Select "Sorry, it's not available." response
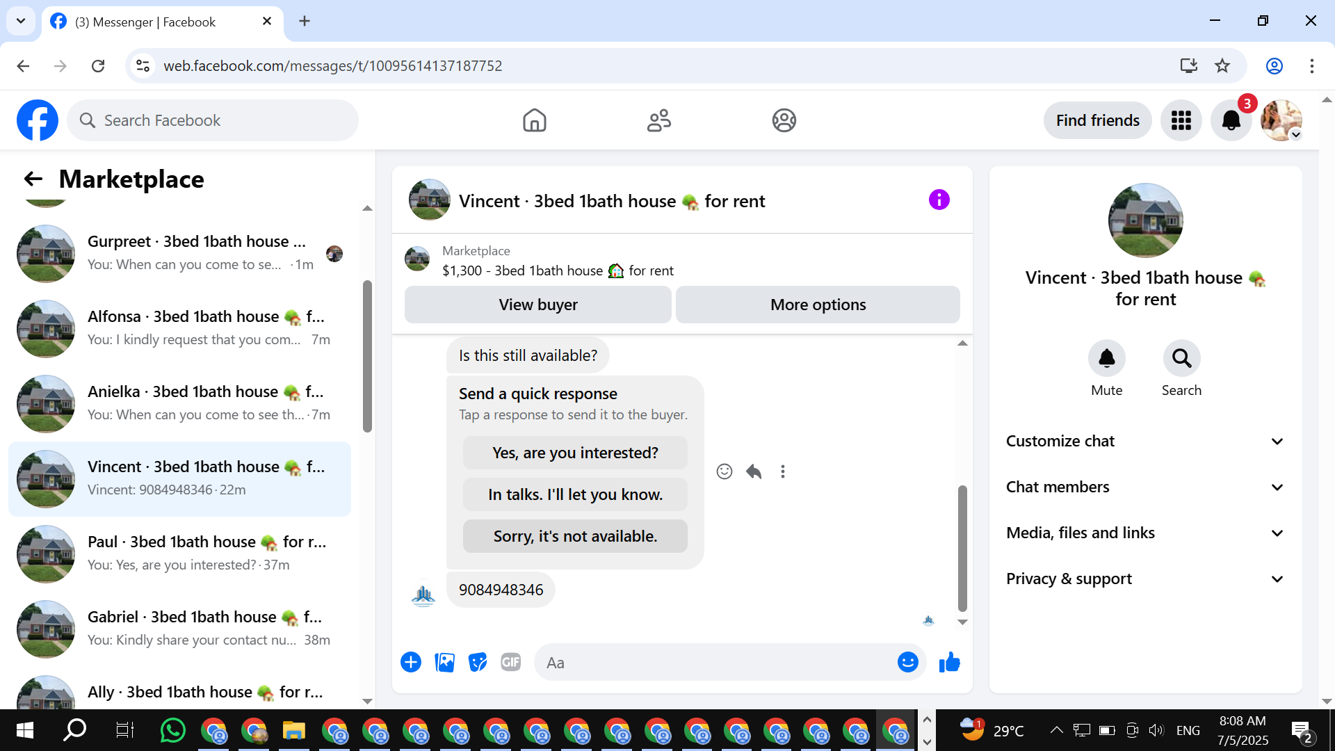 pos(575,536)
